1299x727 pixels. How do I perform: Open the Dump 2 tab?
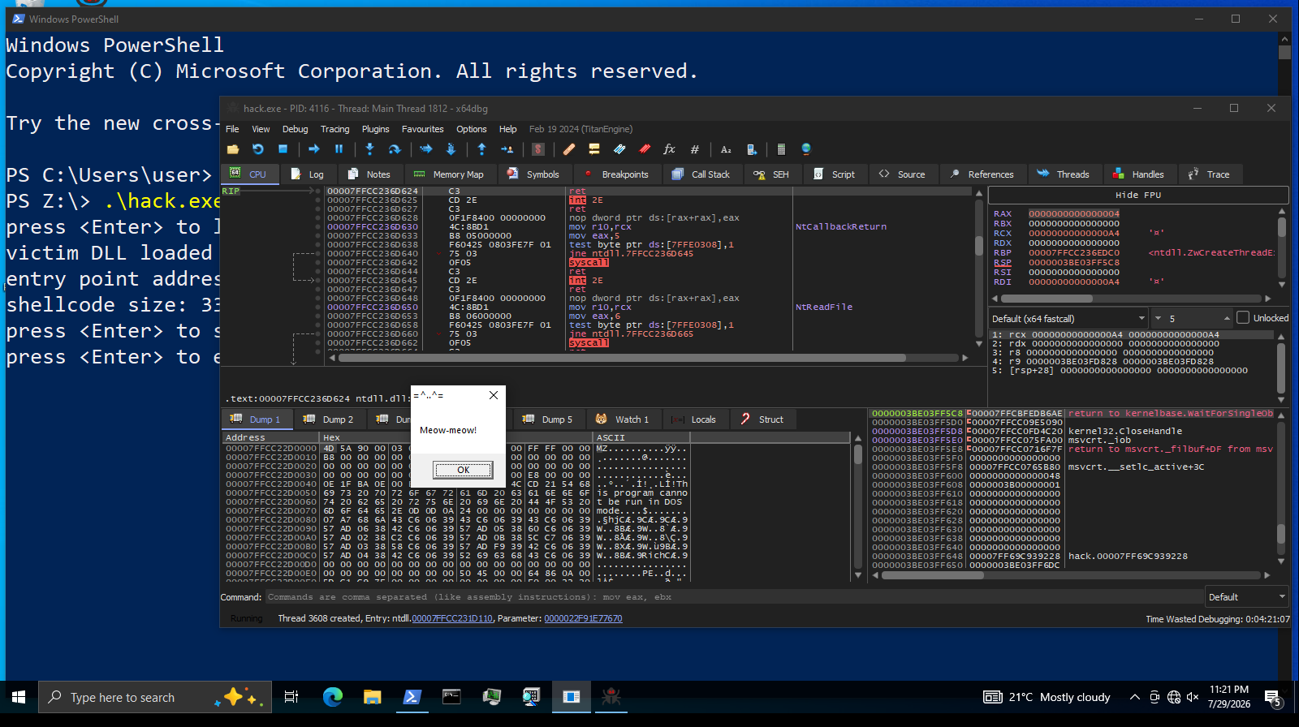[328, 419]
